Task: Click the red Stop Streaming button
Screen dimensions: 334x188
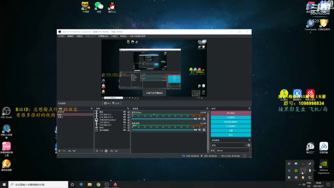Action: (x=231, y=113)
